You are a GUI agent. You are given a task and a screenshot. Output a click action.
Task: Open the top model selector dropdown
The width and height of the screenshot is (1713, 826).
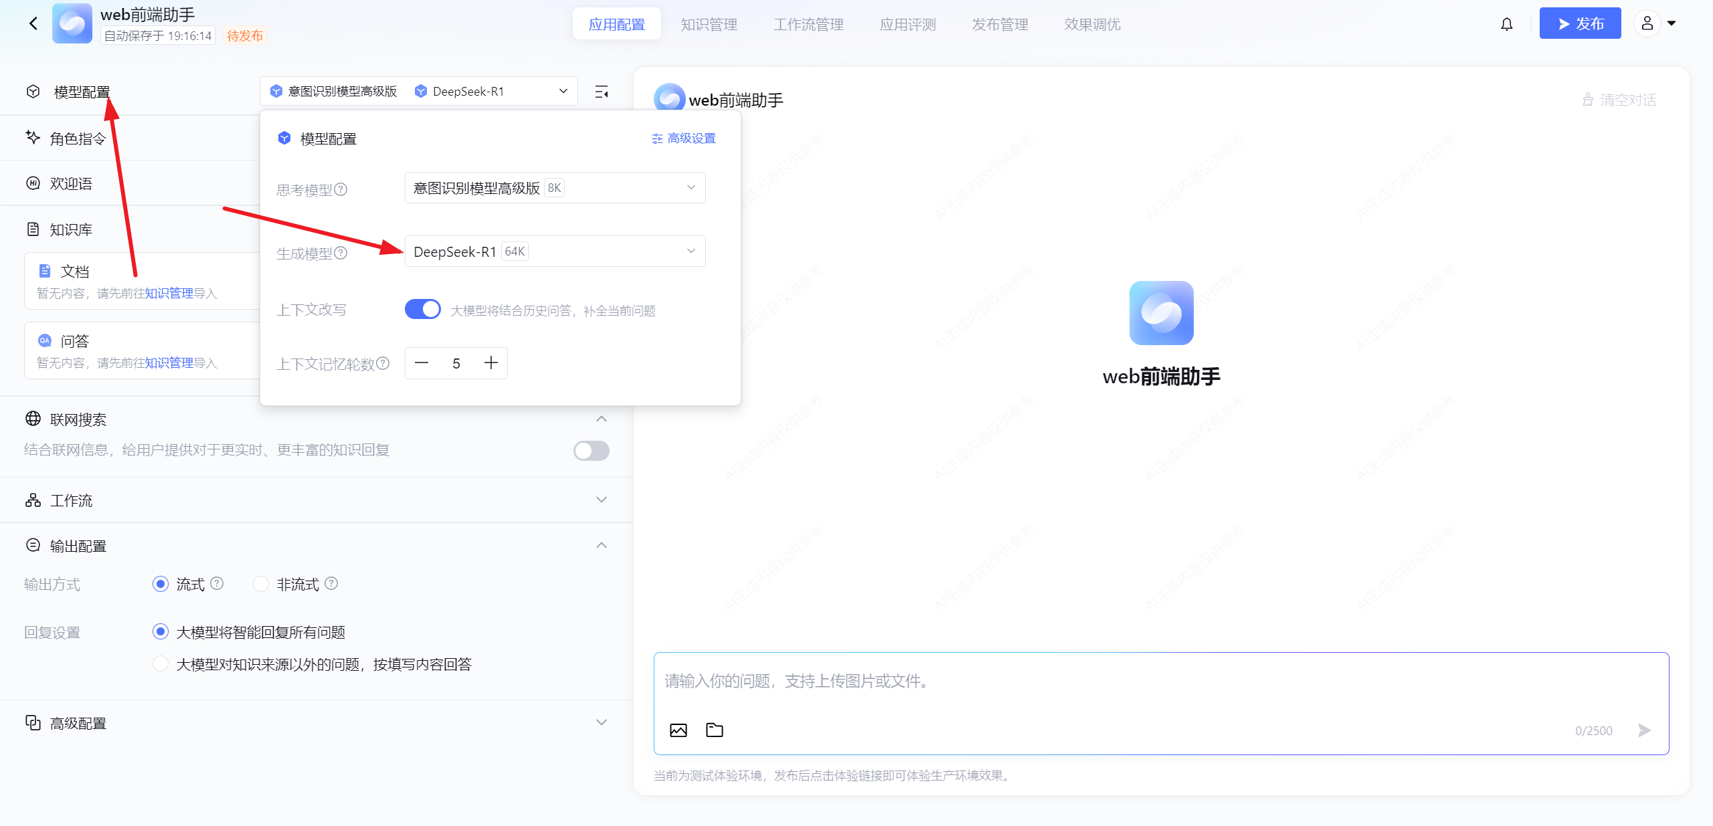(x=419, y=91)
